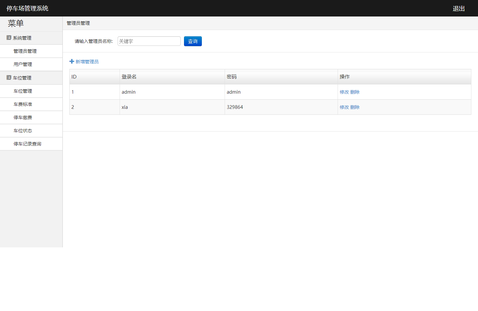
Task: Click the 新增管理员 link
Action: pos(87,62)
